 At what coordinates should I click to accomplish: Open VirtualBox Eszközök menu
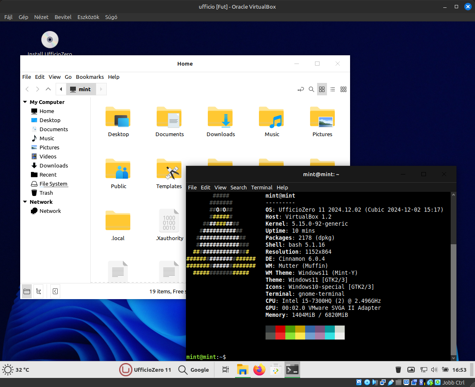[x=88, y=17]
